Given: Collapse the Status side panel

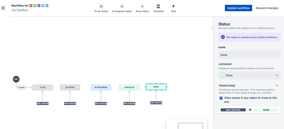Looking at the screenshot, I should click(x=213, y=28).
